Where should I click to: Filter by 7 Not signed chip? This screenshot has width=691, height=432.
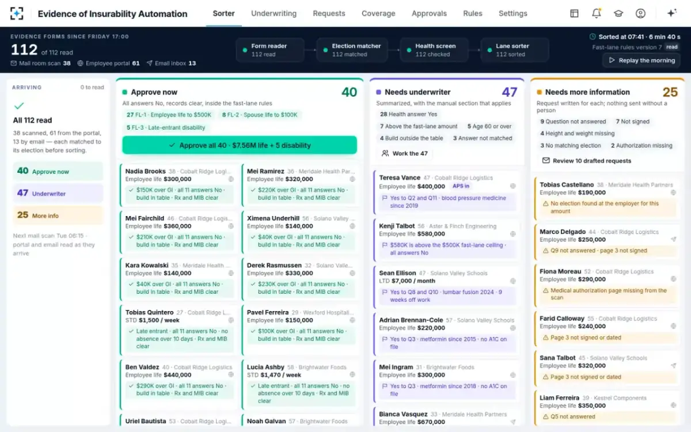pos(632,122)
